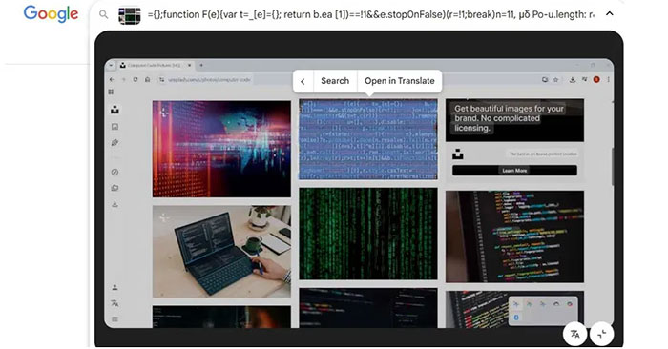Click the round Translate button at bottom right
668x349 pixels.
tap(575, 334)
